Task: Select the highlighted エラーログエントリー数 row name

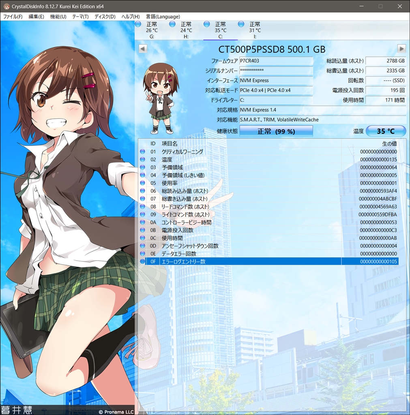Action: (183, 261)
